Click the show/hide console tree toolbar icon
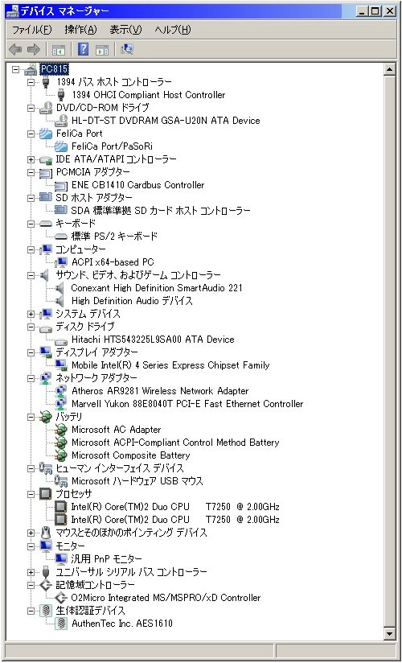 58,49
